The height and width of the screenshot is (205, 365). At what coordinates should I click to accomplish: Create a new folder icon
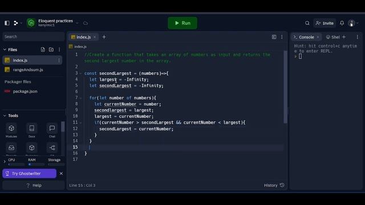point(51,50)
